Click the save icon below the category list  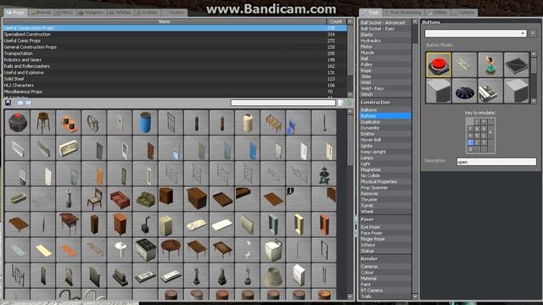(8, 103)
